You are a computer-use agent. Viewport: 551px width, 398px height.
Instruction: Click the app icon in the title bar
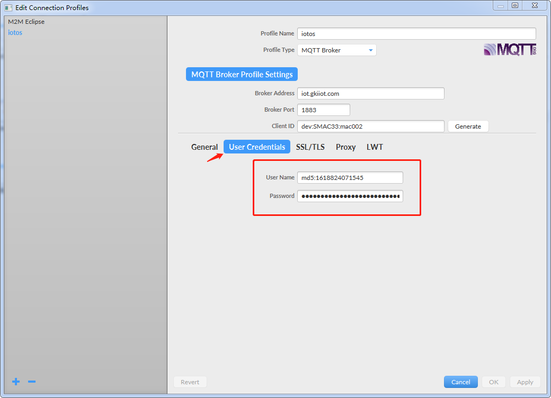pyautogui.click(x=8, y=7)
